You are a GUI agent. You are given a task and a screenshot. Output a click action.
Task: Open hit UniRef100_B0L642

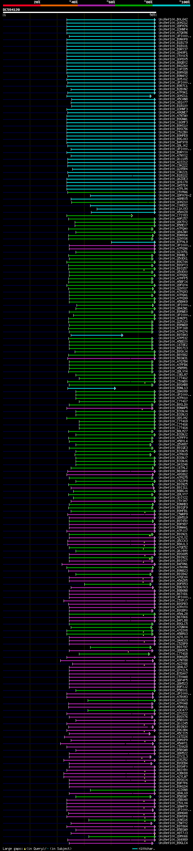click(173, 20)
